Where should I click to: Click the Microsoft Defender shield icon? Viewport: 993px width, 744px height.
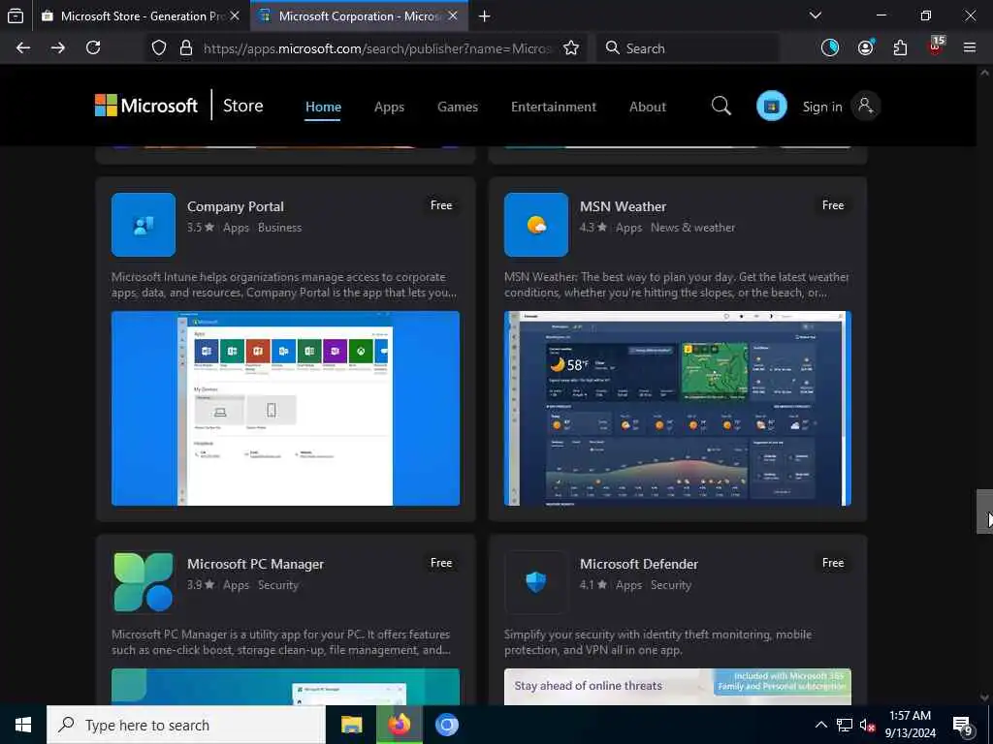tap(535, 582)
